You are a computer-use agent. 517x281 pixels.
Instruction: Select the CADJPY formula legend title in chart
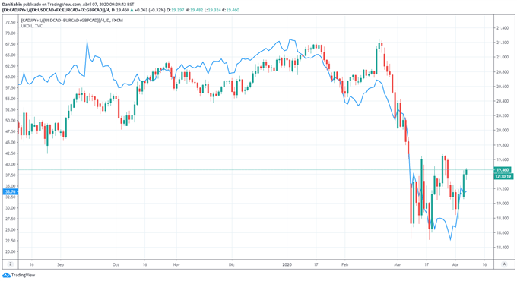coord(72,21)
